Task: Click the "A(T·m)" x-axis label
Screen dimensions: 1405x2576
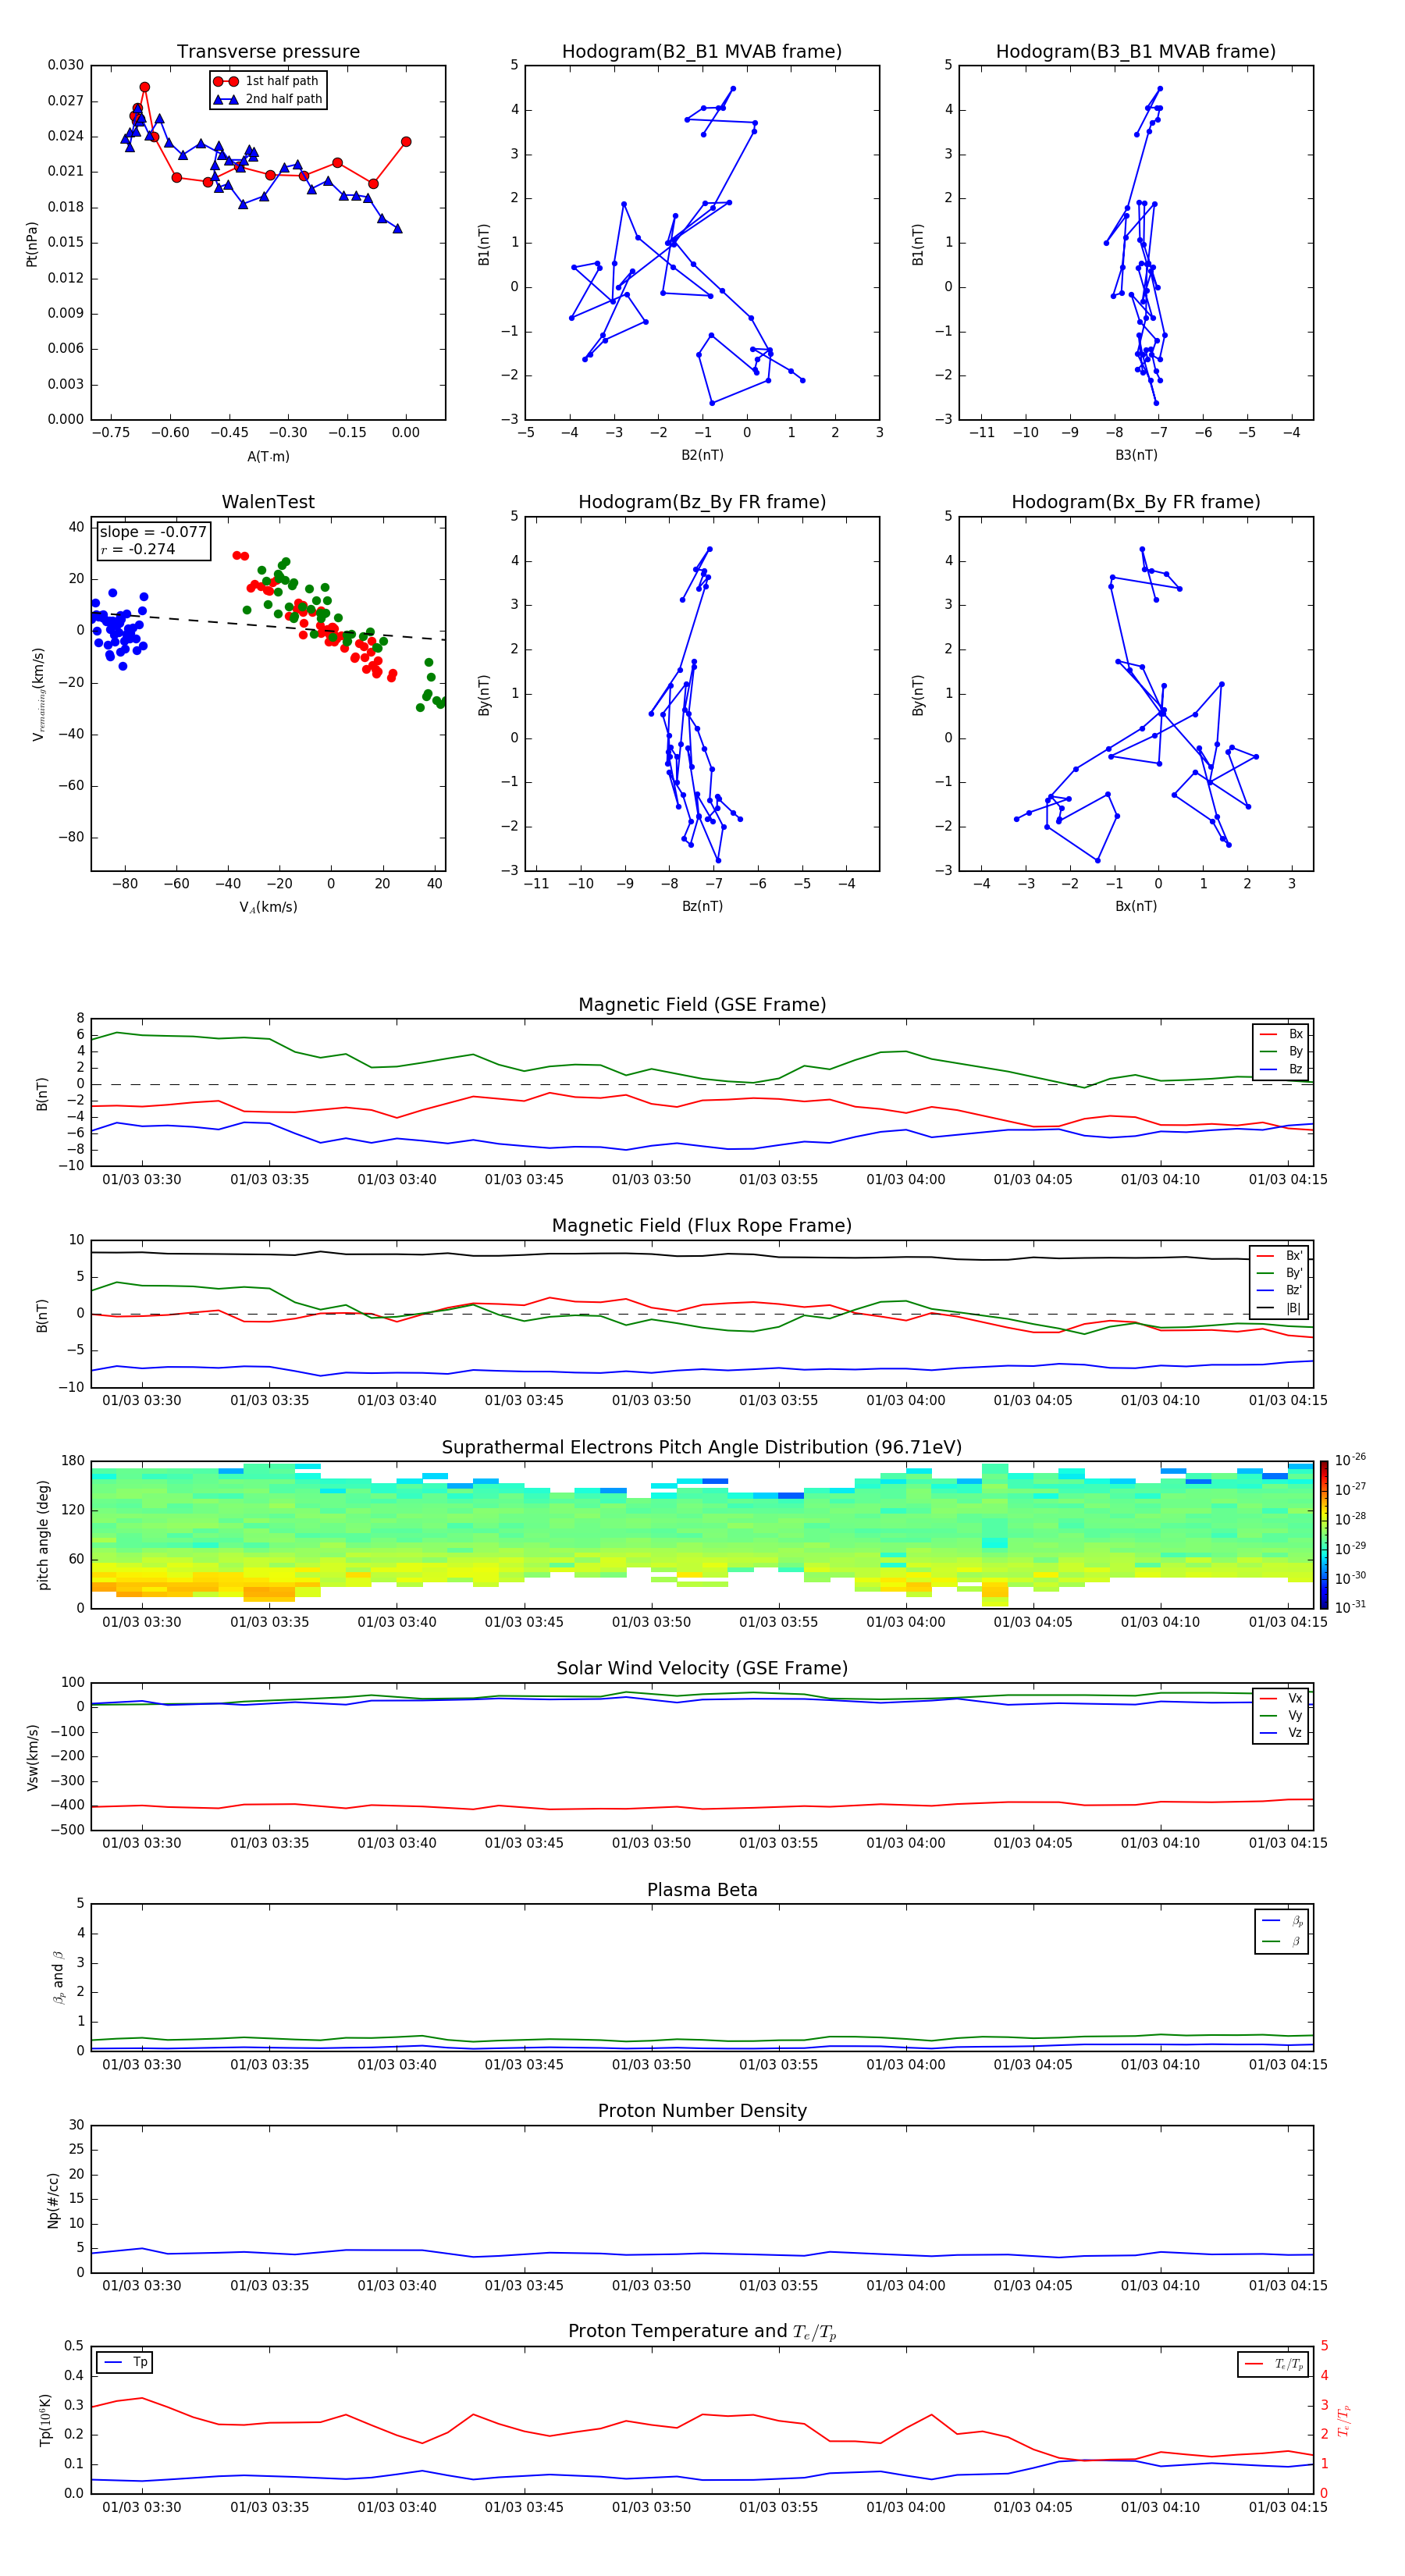Action: click(x=268, y=456)
